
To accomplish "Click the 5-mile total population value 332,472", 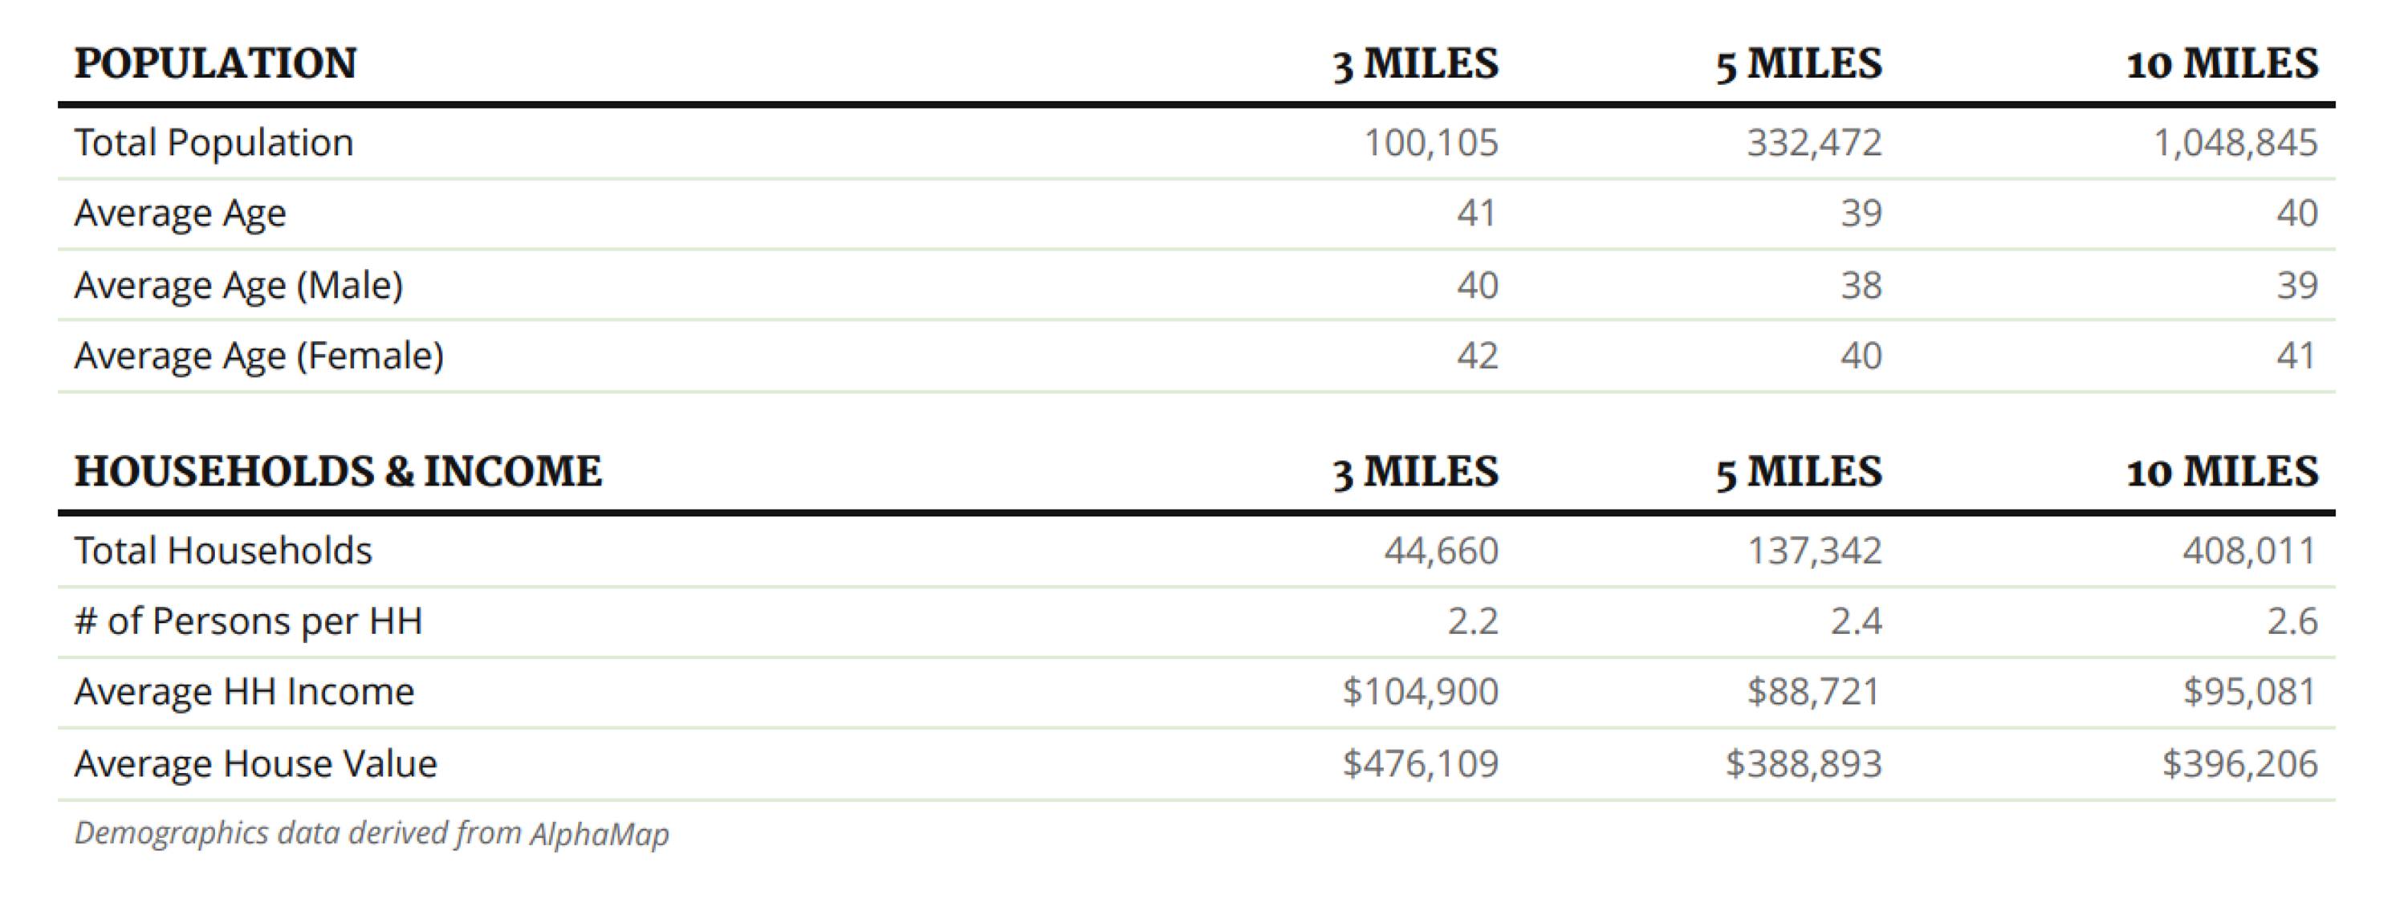I will [1813, 143].
